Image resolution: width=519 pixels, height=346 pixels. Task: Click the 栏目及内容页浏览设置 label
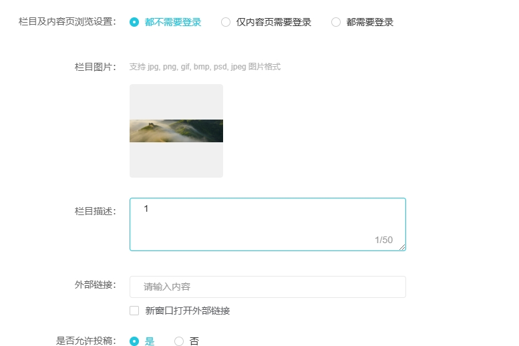pyautogui.click(x=67, y=21)
